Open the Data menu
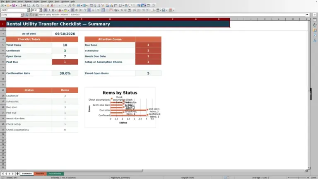The image size is (318, 179). [51, 1]
